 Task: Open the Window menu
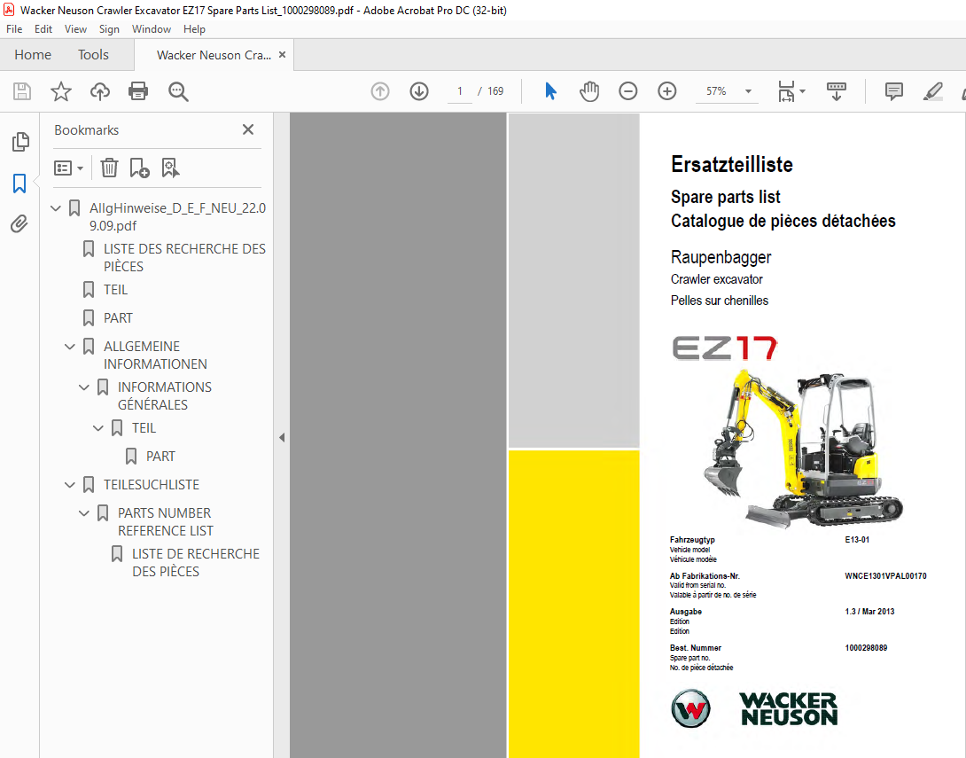pyautogui.click(x=151, y=29)
